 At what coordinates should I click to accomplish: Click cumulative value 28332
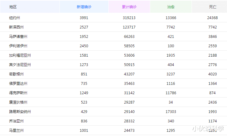point(129,121)
